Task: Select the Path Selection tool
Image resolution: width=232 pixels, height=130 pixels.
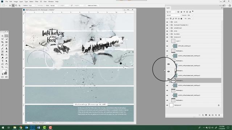Action: 7,61
